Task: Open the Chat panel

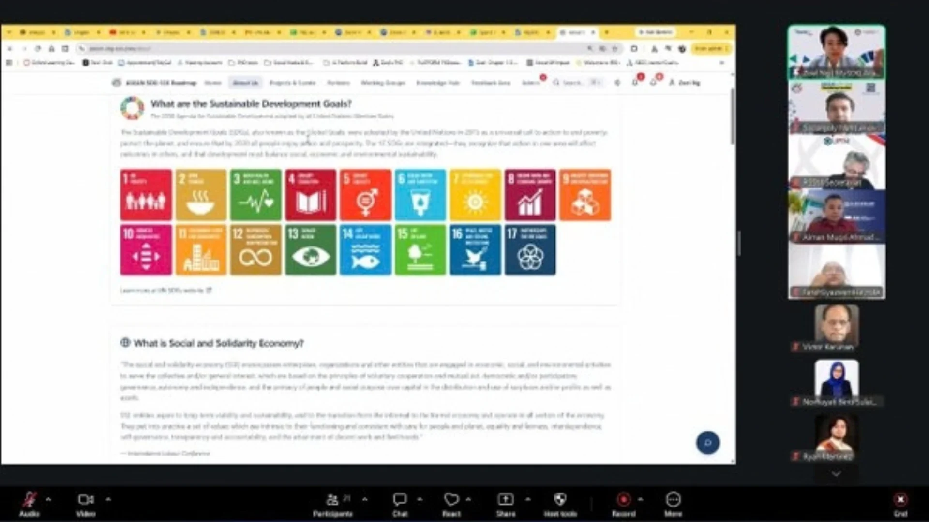Action: 400,504
